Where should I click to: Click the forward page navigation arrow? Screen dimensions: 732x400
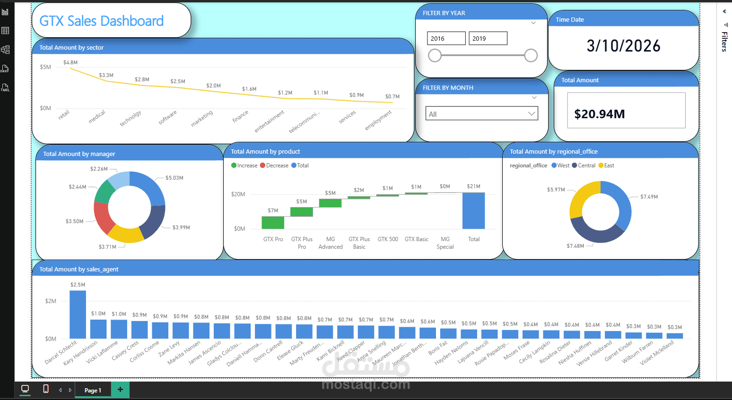(70, 390)
